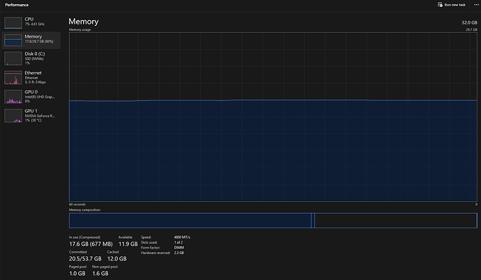The height and width of the screenshot is (280, 481).
Task: Click the CPU 7% 4.61 GHz subtitle
Action: (35, 24)
